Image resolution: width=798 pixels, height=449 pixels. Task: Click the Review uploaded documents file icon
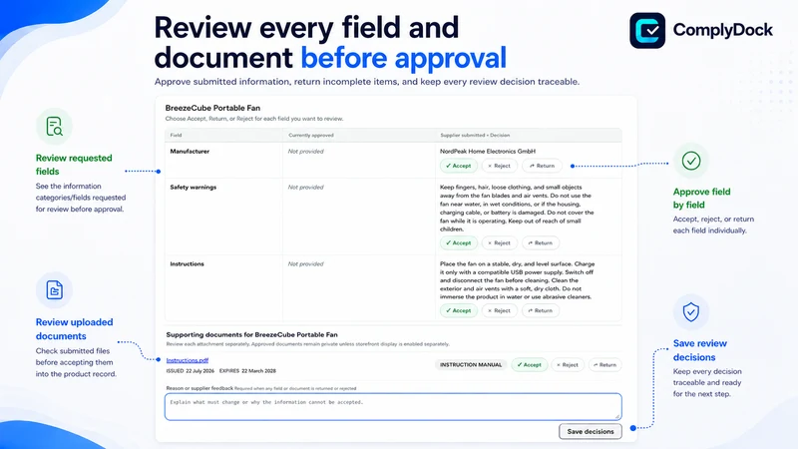coord(54,290)
